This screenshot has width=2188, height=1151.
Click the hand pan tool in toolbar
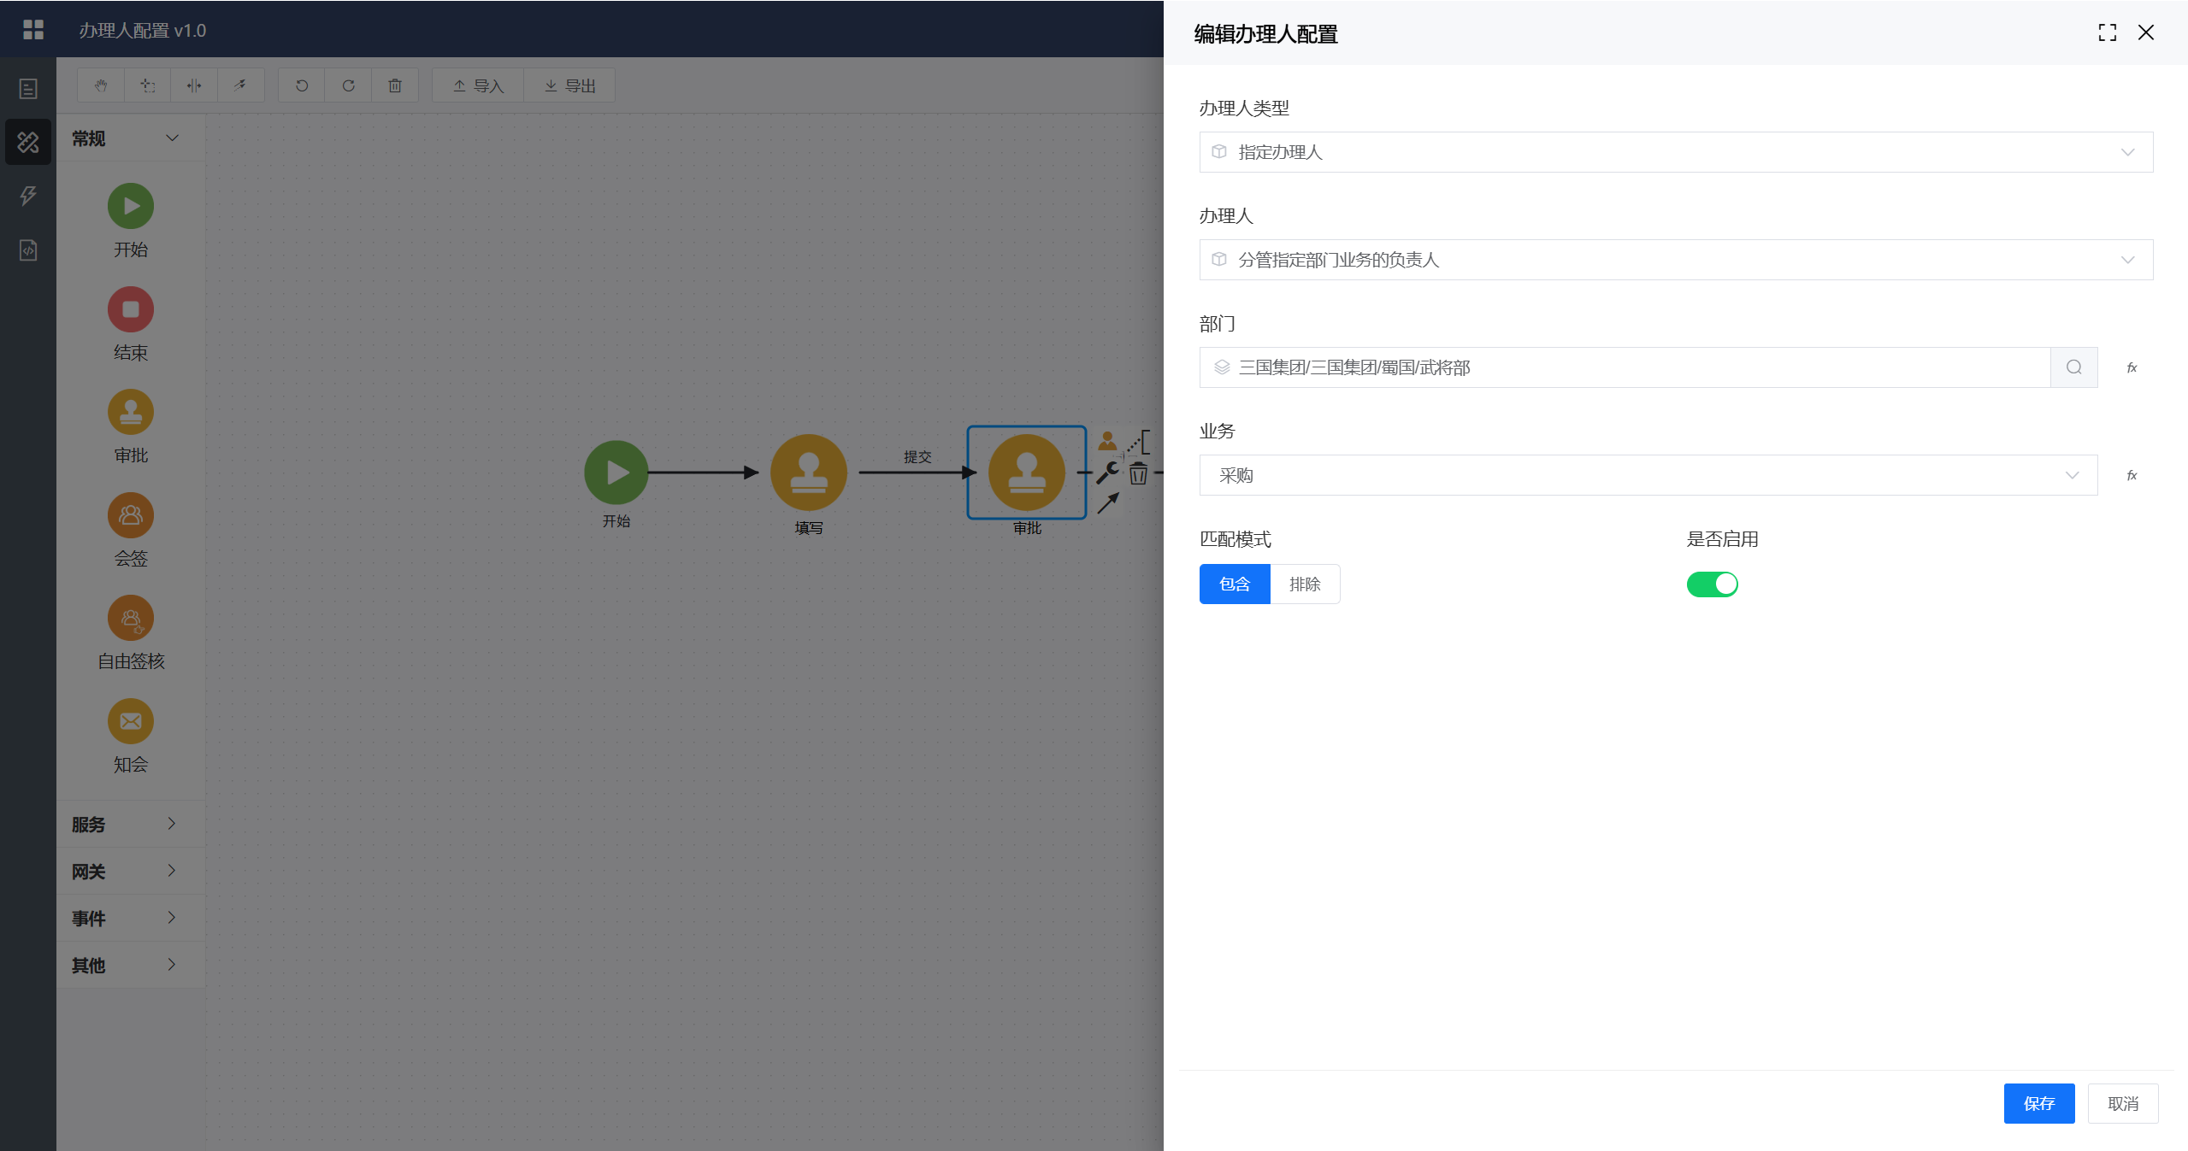coord(101,85)
